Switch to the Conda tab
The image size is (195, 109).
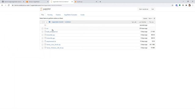coord(83,15)
